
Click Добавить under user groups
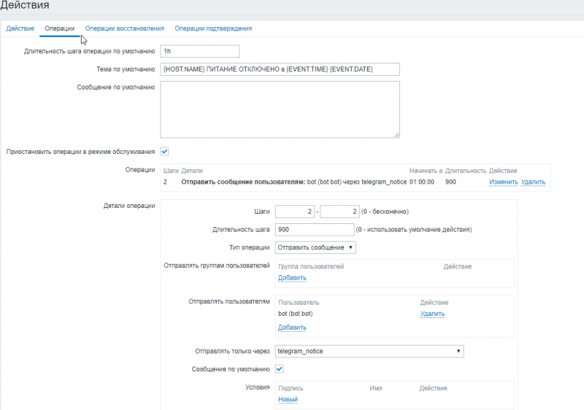pyautogui.click(x=292, y=278)
